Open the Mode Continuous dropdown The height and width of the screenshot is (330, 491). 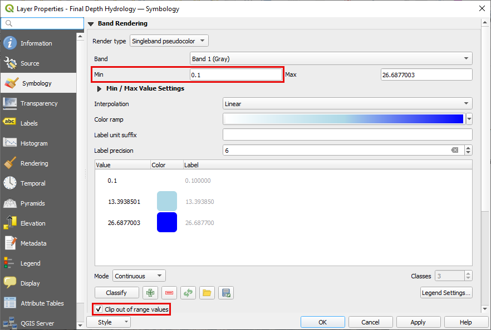[139, 276]
